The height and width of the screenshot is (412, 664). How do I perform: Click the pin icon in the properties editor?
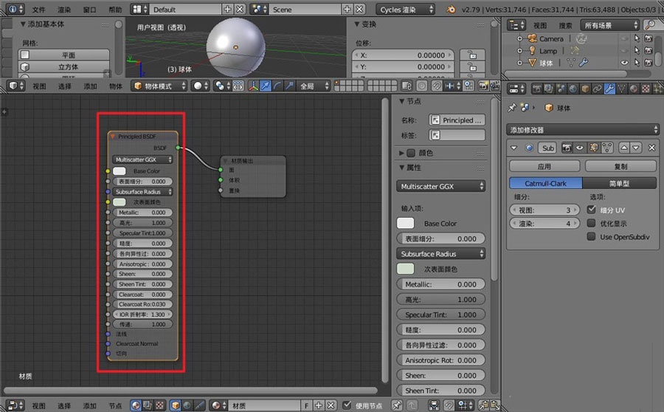(512, 108)
